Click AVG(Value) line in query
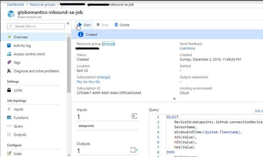This screenshot has width=263, height=157. pos(185,137)
